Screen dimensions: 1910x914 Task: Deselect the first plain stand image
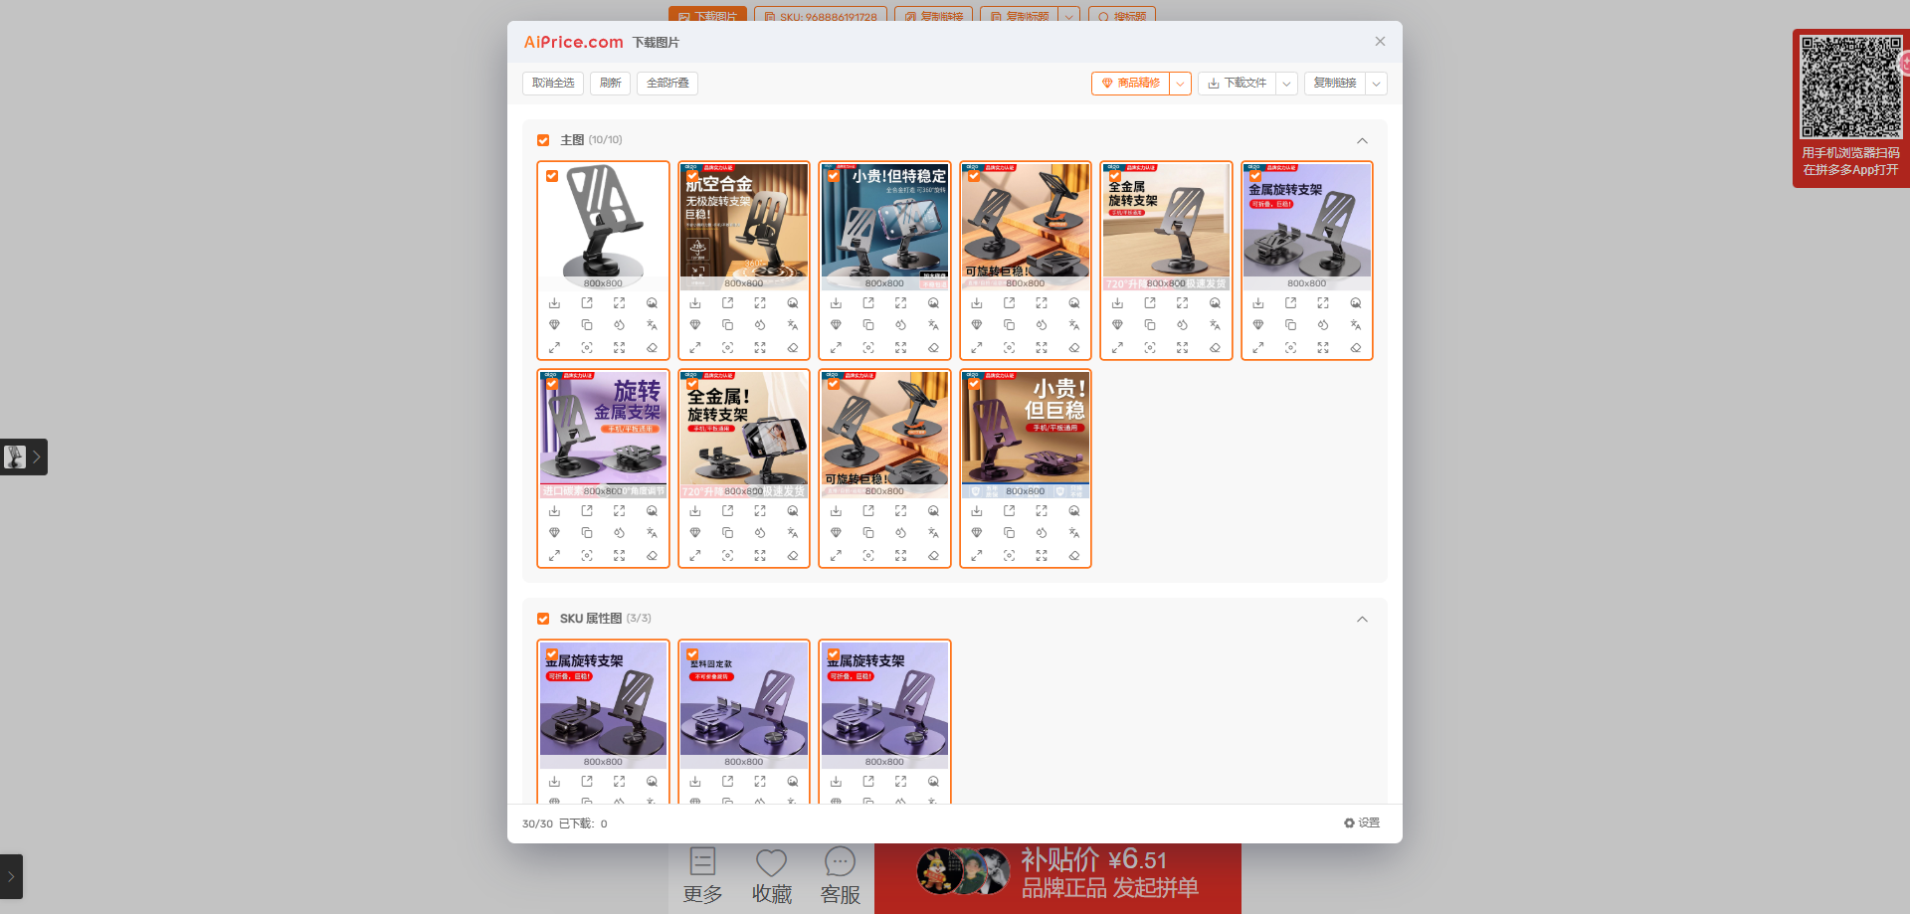tap(552, 176)
